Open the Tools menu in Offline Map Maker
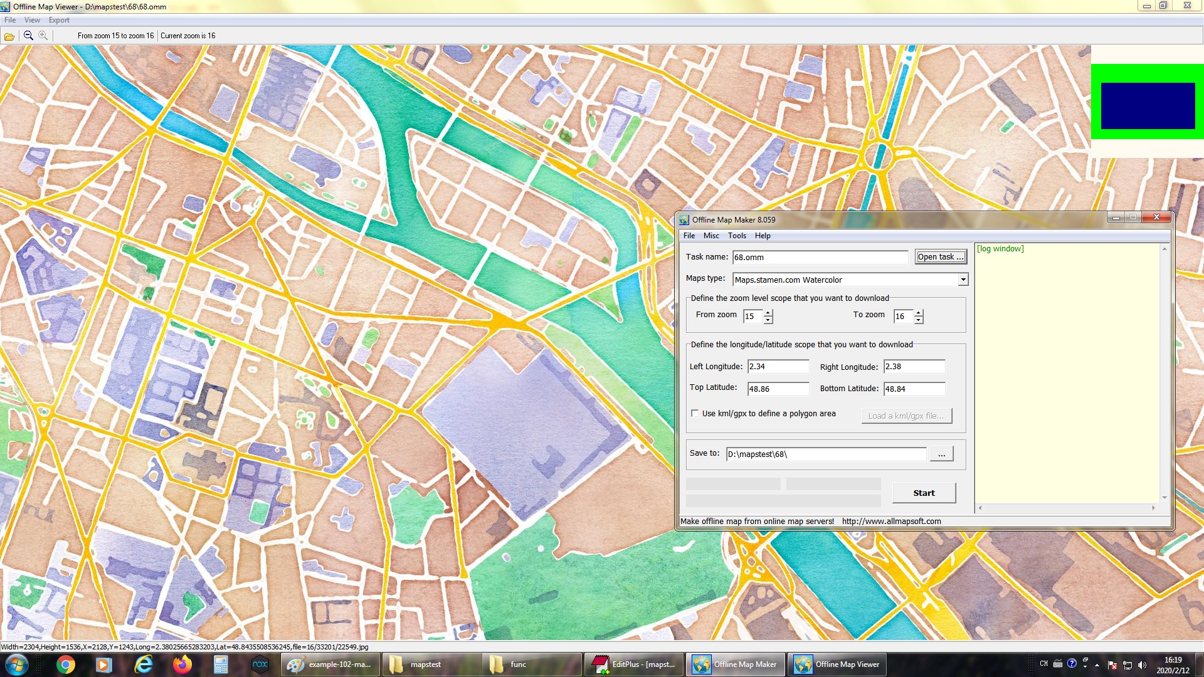1204x677 pixels. click(737, 236)
